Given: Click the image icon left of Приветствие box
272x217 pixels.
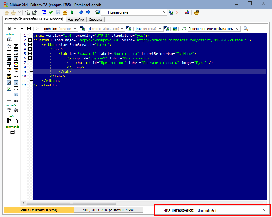Looking at the screenshot, I should [x=98, y=12].
